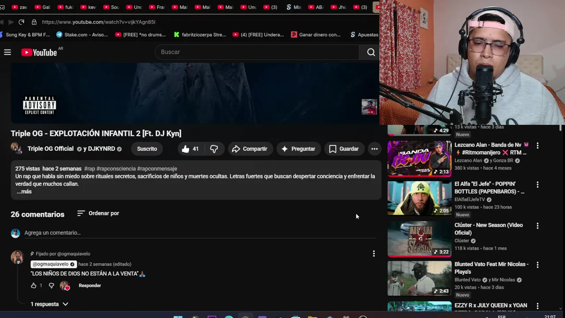Open options for EZZY R x JULY QUEEN video
565x318 pixels.
[x=537, y=306]
